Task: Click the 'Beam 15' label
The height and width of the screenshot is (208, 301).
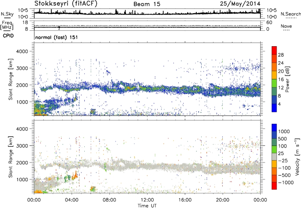Action: (x=147, y=4)
